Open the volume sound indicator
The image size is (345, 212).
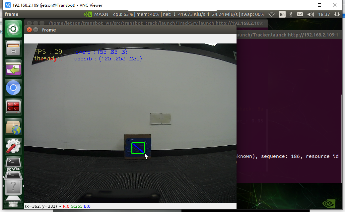click(310, 15)
